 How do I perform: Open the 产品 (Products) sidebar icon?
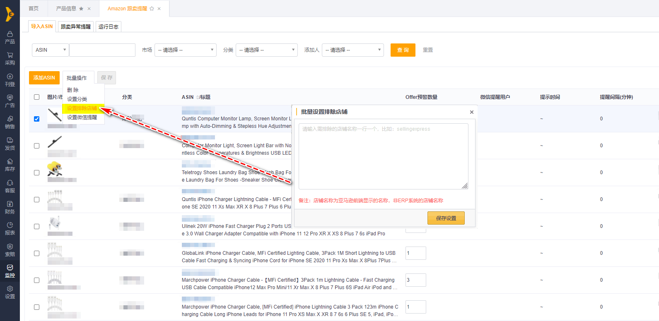(10, 37)
